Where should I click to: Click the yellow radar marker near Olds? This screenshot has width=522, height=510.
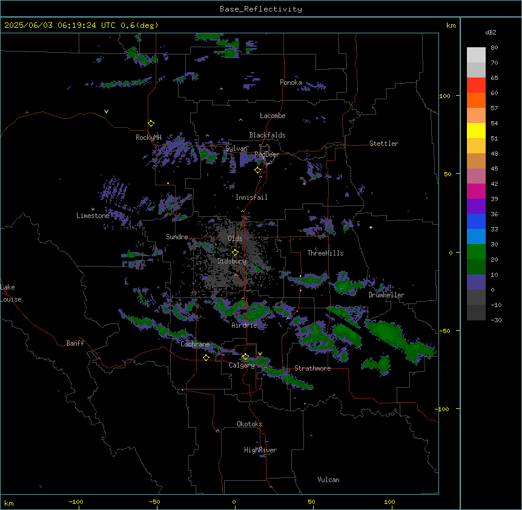coord(235,253)
